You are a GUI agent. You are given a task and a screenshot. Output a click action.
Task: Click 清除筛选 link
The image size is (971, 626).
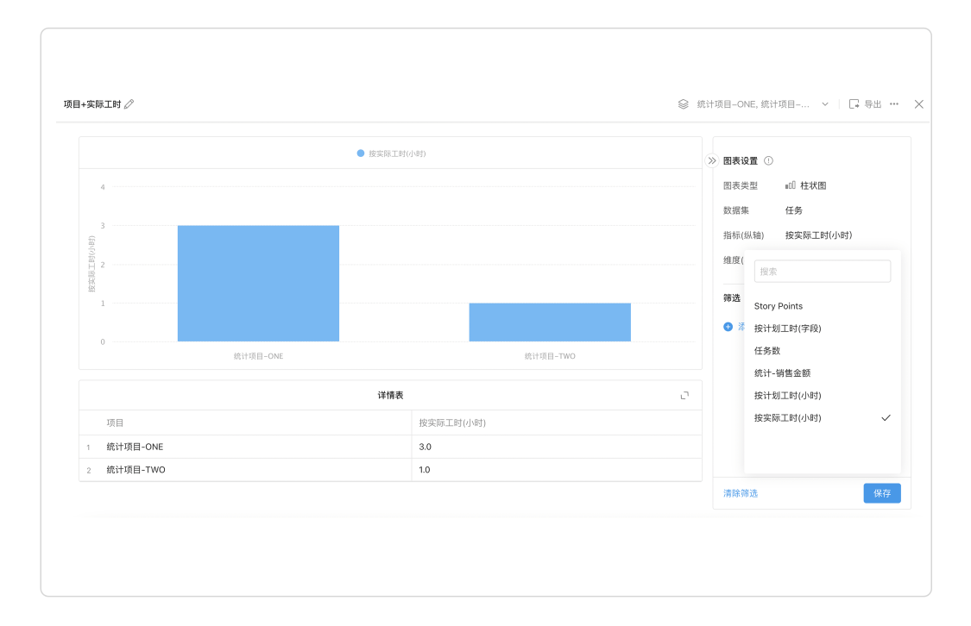[x=741, y=493]
